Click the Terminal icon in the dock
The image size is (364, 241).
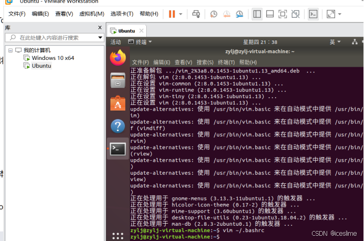118,149
